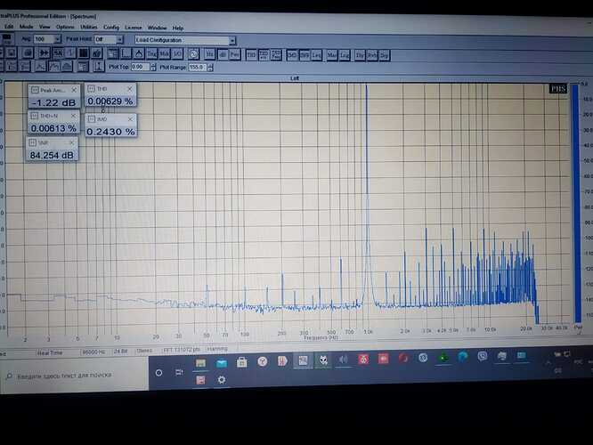Open the Help menu
The width and height of the screenshot is (593, 445).
pyautogui.click(x=178, y=28)
